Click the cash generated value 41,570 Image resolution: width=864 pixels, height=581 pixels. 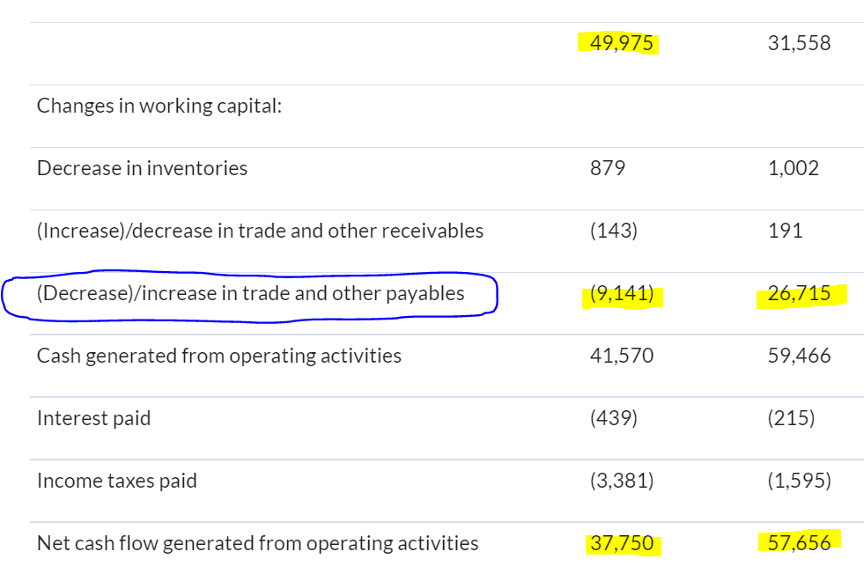[x=622, y=356]
